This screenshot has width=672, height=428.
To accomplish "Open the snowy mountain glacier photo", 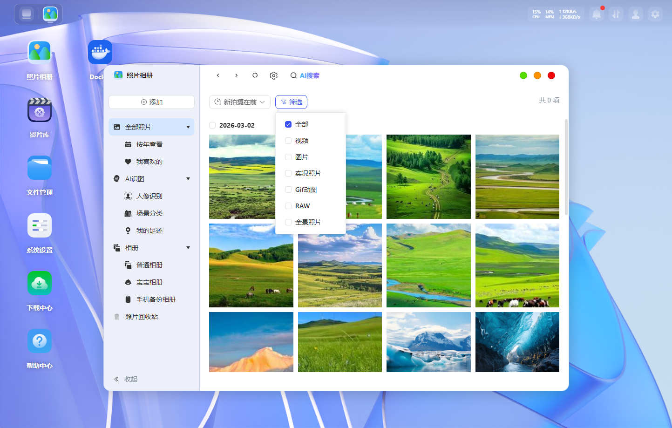I will point(428,342).
